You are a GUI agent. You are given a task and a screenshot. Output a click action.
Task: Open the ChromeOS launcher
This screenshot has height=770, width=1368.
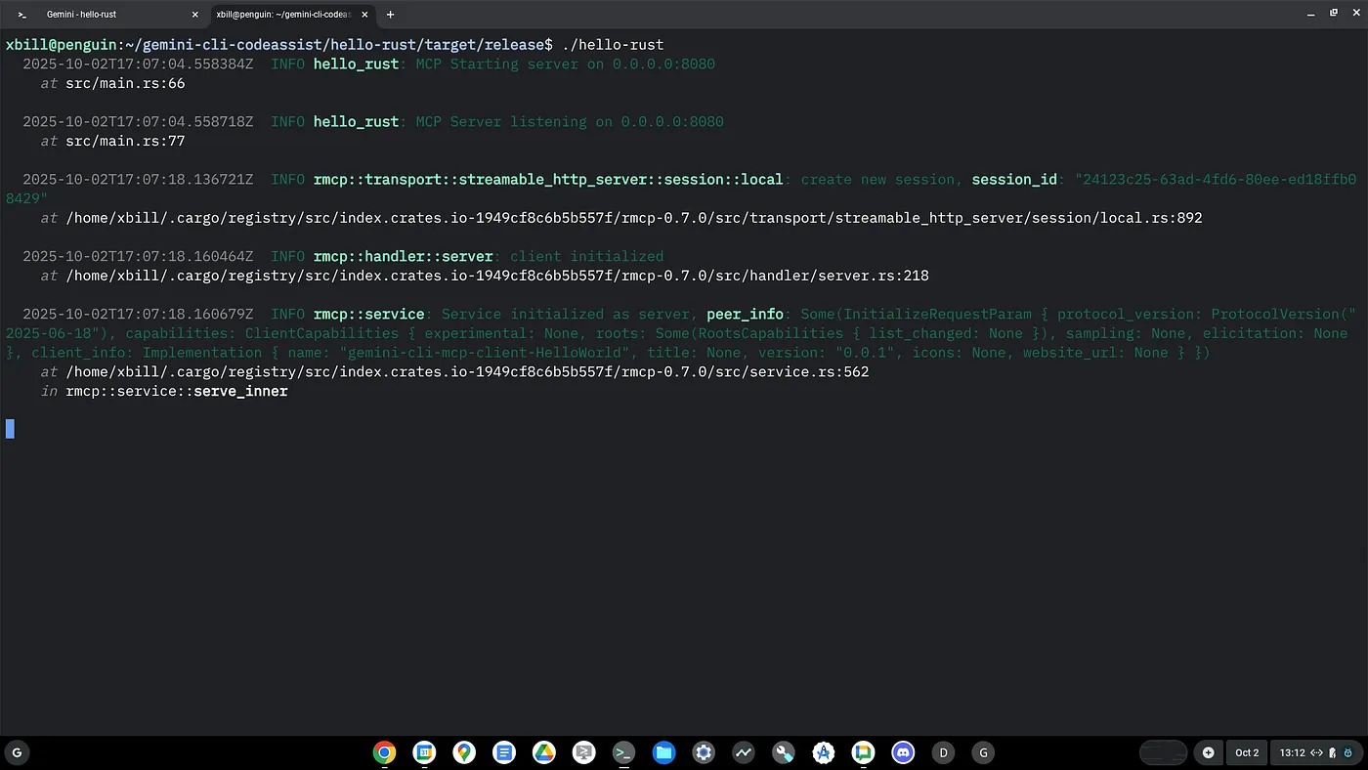17,752
